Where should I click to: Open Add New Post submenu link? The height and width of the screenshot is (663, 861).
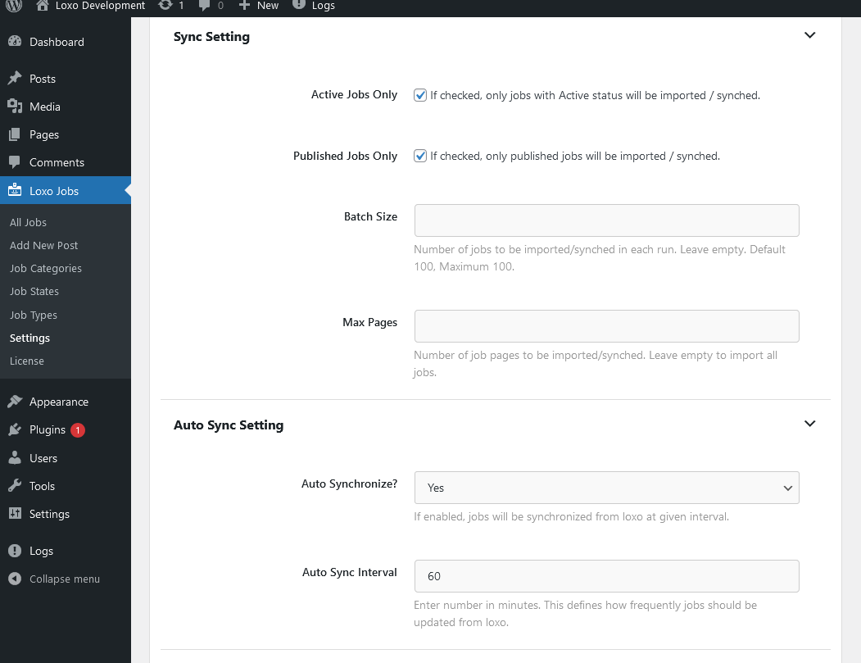(44, 246)
